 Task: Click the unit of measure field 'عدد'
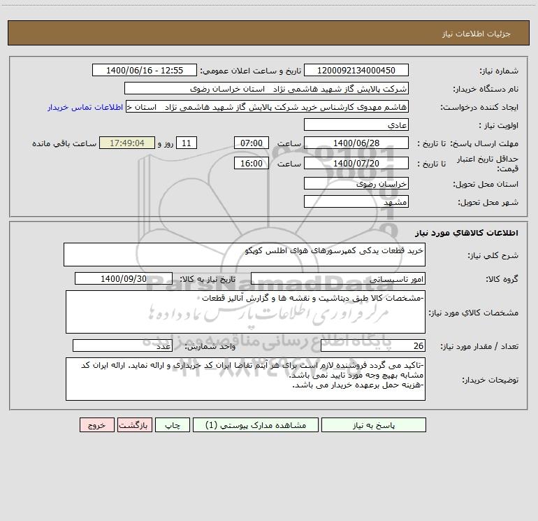(x=122, y=346)
